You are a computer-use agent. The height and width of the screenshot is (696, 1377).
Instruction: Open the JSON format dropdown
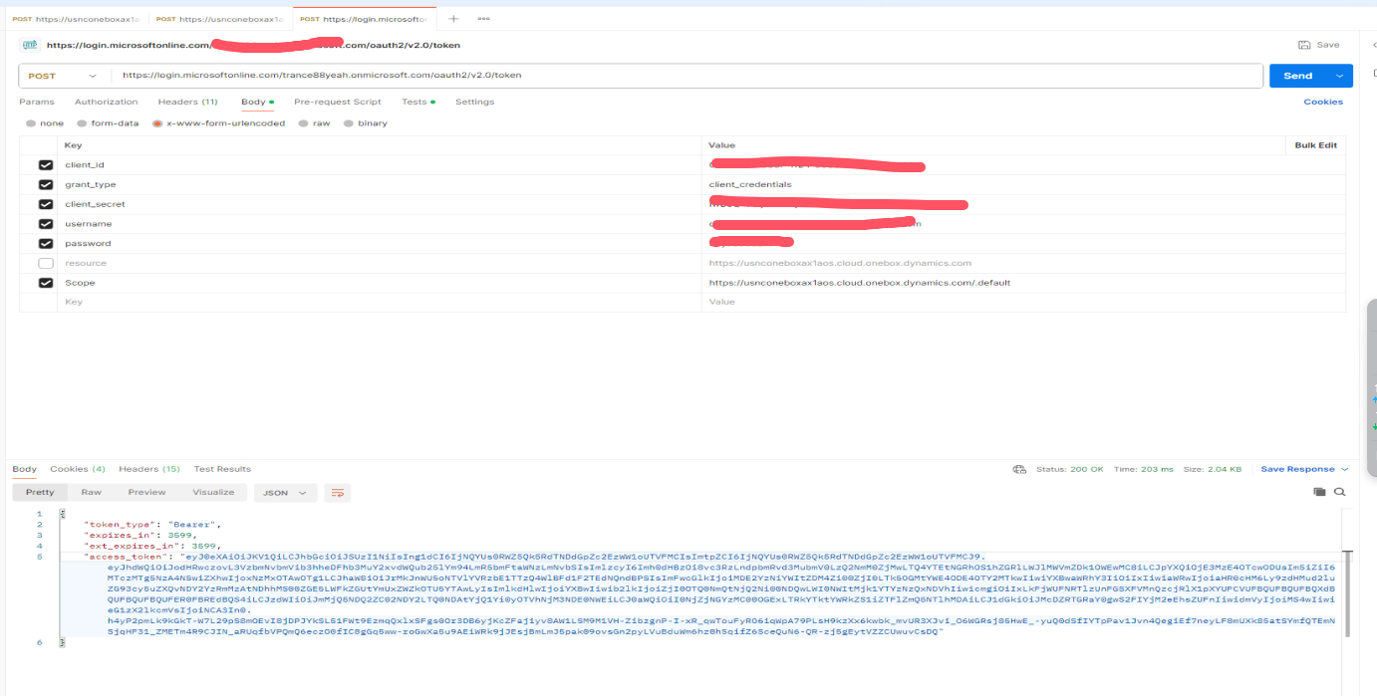click(286, 492)
